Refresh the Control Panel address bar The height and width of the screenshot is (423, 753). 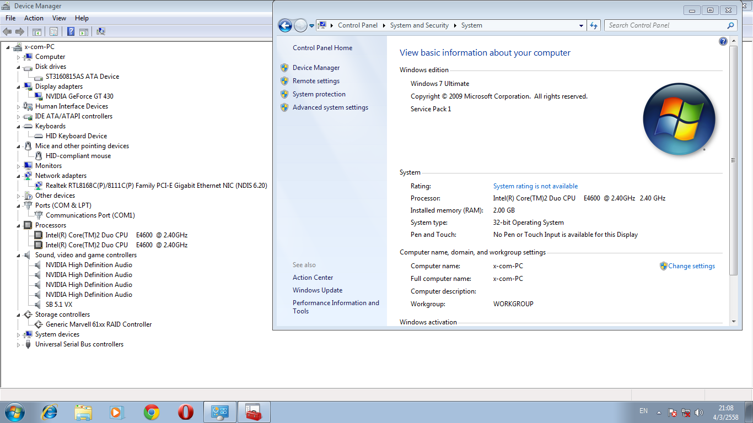pos(594,25)
